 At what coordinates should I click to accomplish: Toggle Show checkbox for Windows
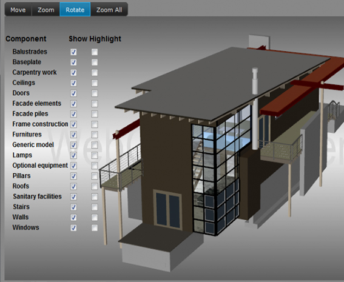(73, 227)
